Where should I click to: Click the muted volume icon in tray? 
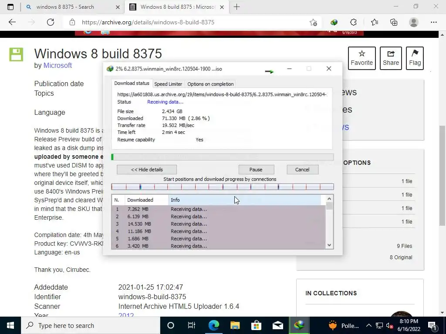pyautogui.click(x=389, y=325)
